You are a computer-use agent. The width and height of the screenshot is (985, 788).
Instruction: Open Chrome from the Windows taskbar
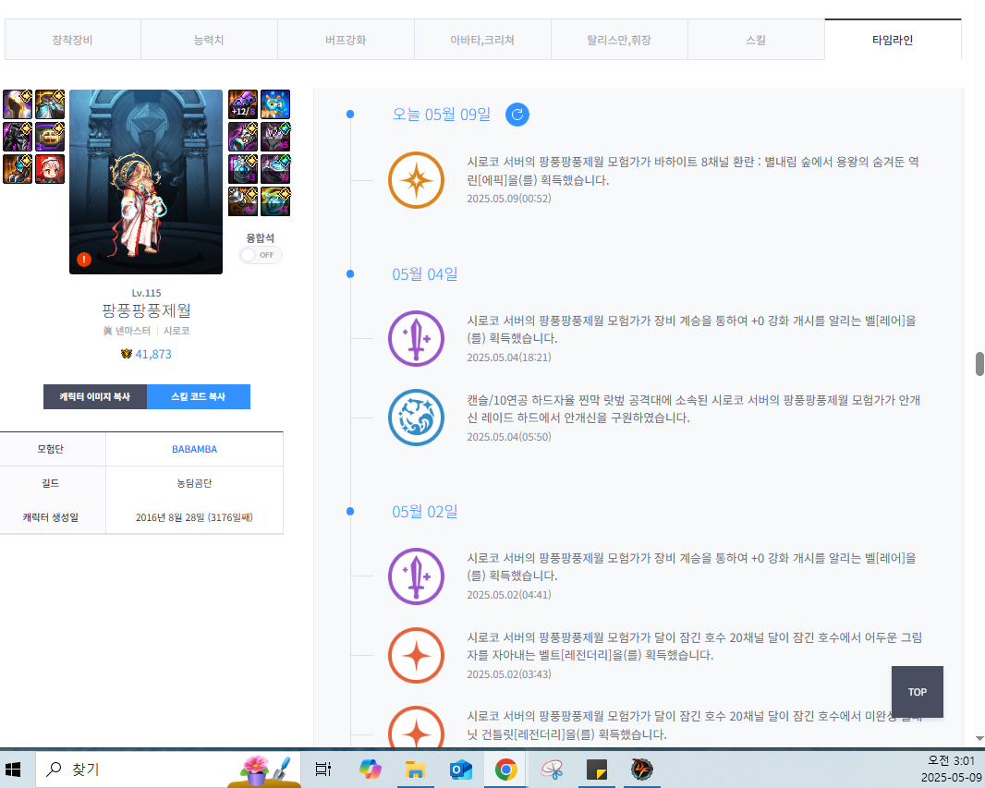(x=505, y=769)
